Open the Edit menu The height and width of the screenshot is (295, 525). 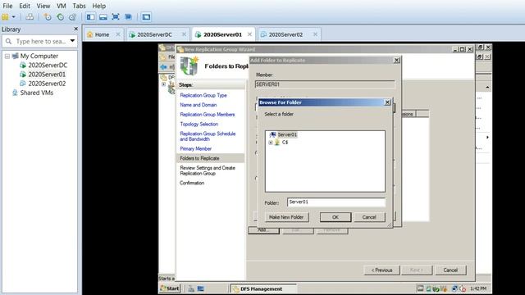[24, 6]
